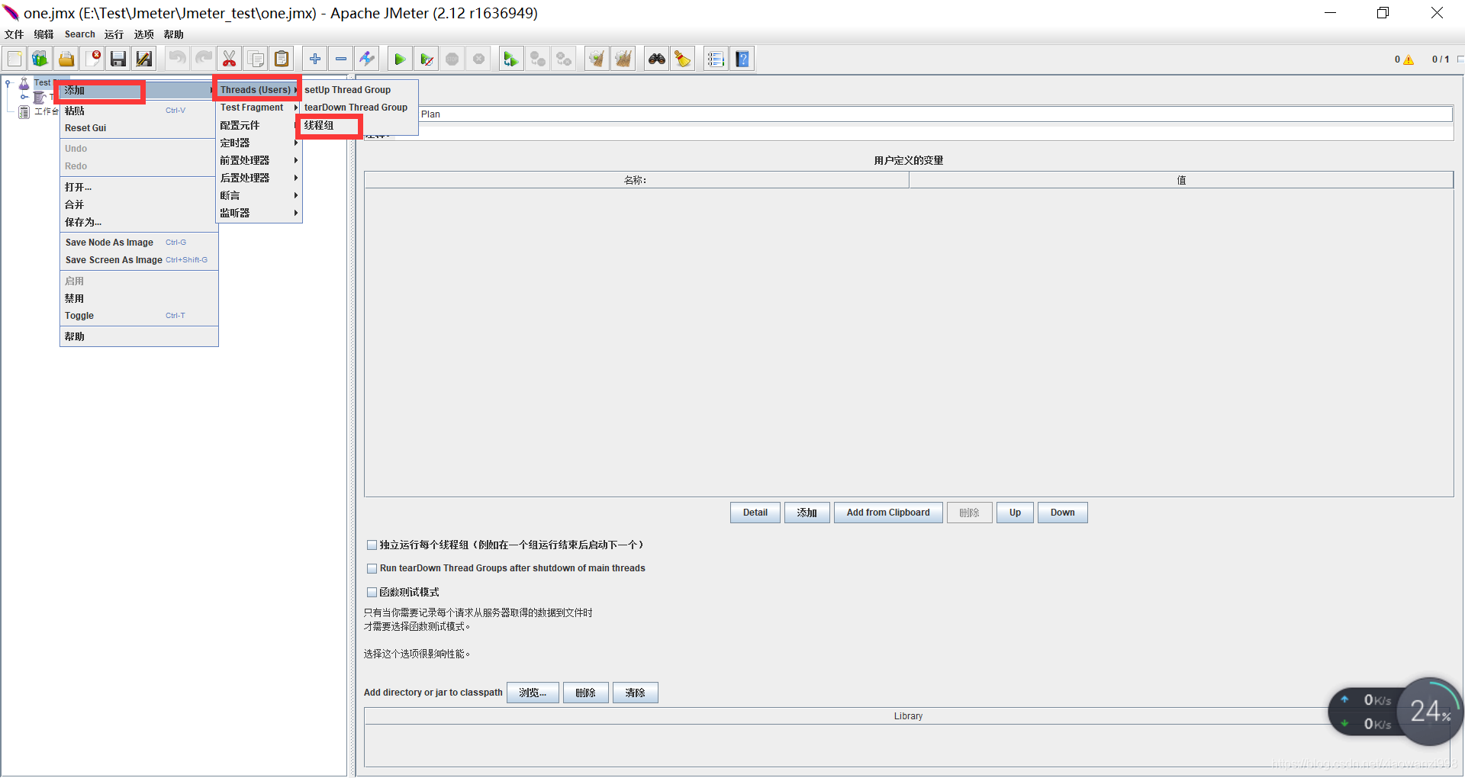Screen dimensions: 1465x778
Task: Choose tearDown Thread Group
Action: [359, 108]
